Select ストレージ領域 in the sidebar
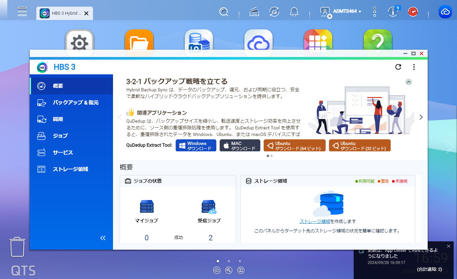The image size is (457, 279). tap(71, 169)
